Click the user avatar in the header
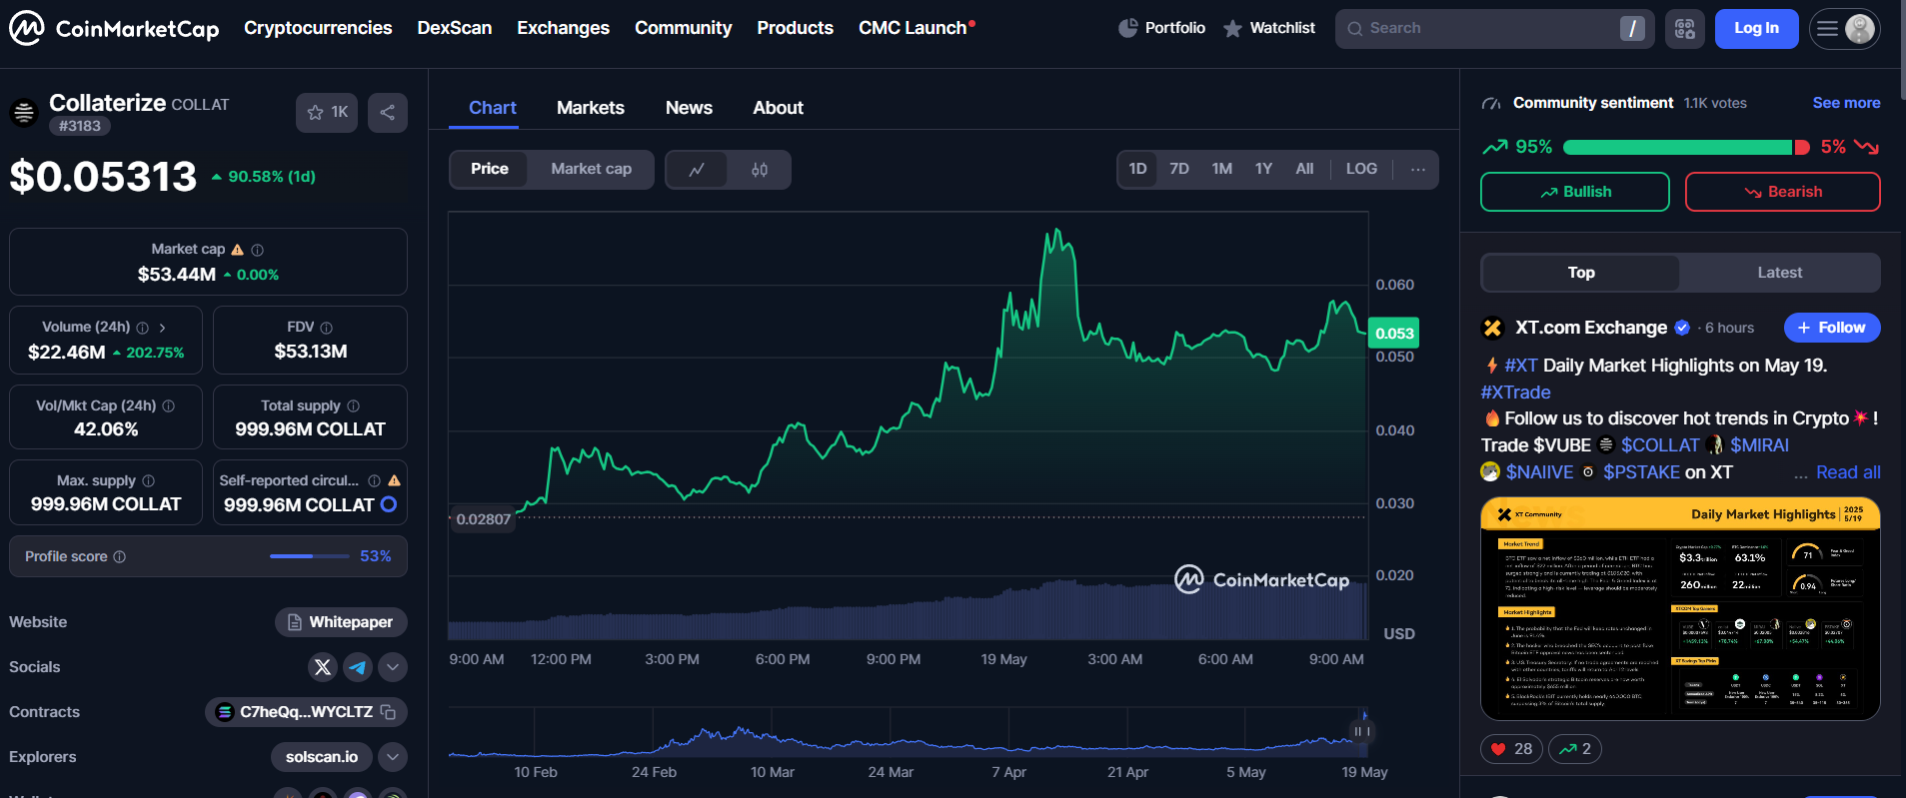 click(1860, 29)
